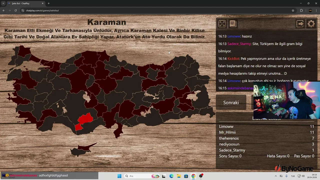Click the exit arrow icon in game panel
This screenshot has height=180, width=320.
pos(300,24)
